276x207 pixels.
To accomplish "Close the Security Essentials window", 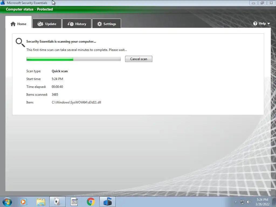I will pyautogui.click(x=271, y=3).
